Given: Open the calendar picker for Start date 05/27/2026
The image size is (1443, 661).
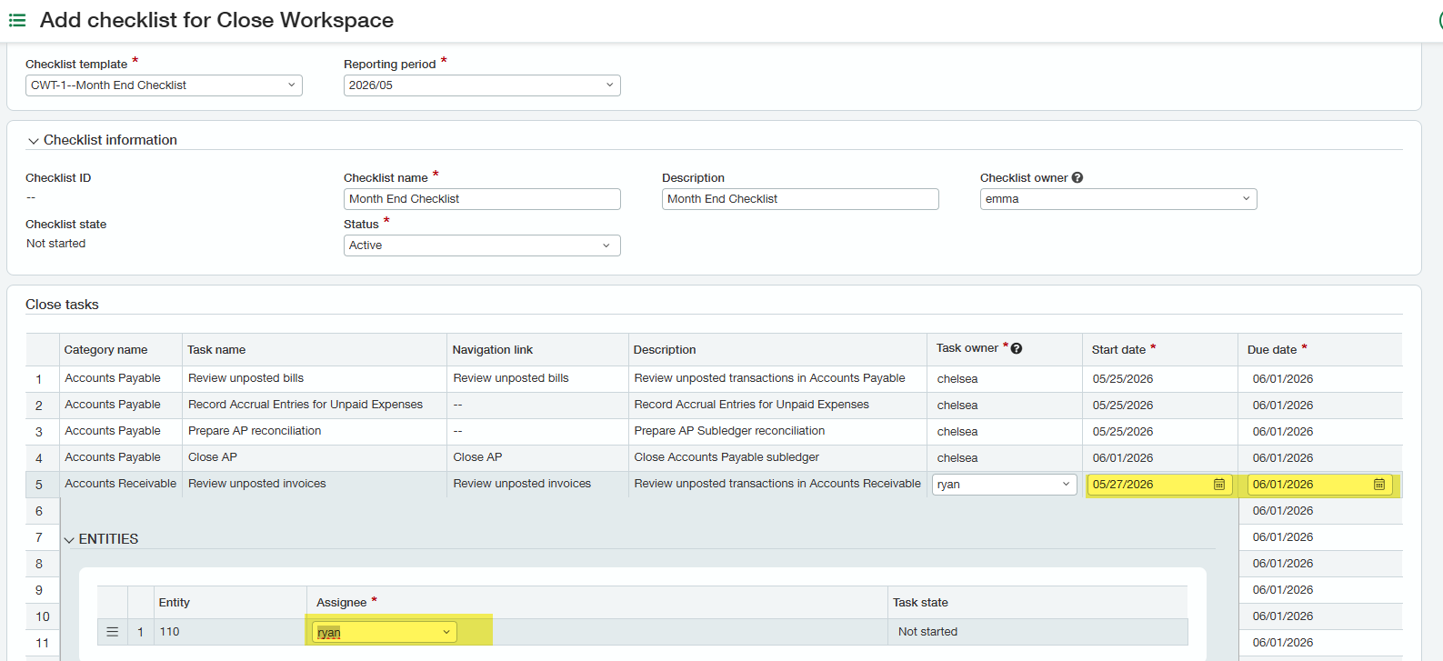Looking at the screenshot, I should click(1219, 485).
